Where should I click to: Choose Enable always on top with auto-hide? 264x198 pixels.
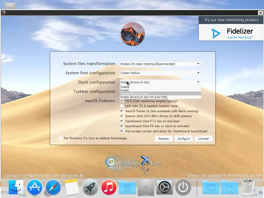pyautogui.click(x=160, y=97)
